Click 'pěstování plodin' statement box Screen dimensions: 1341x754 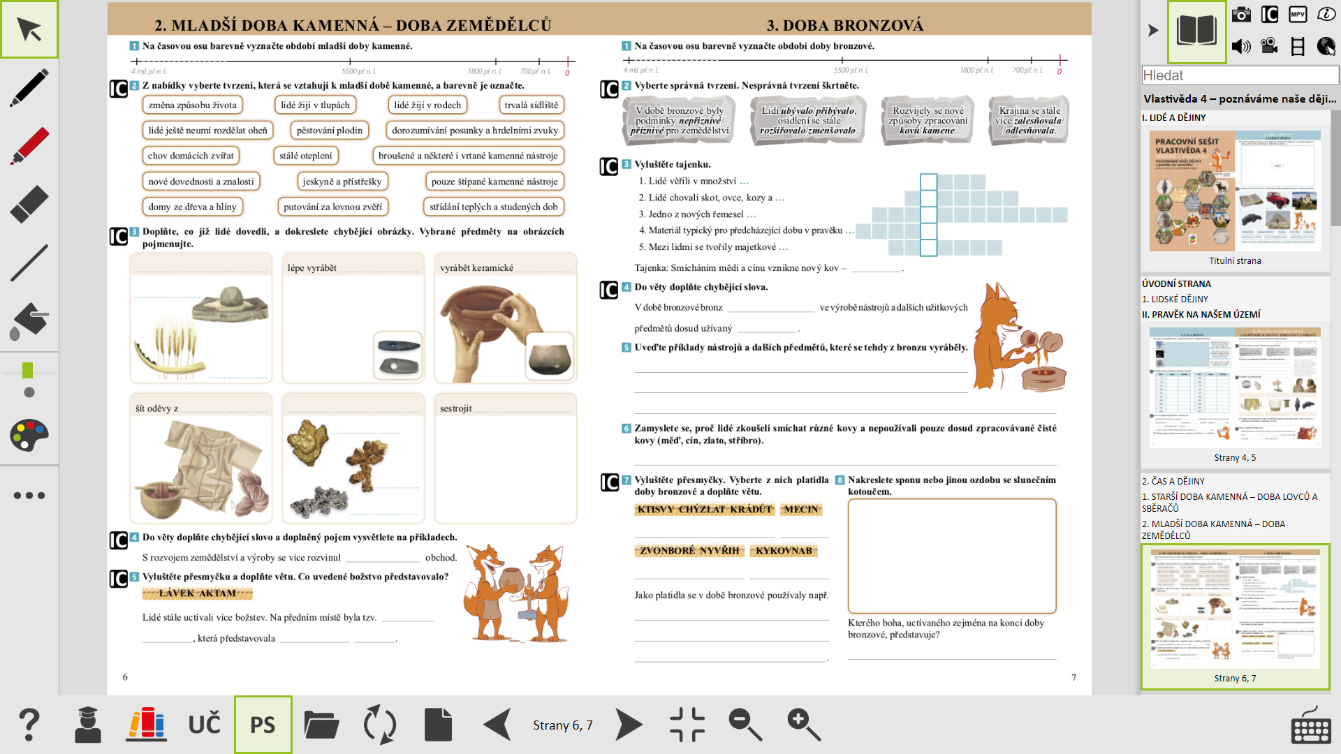coord(330,131)
